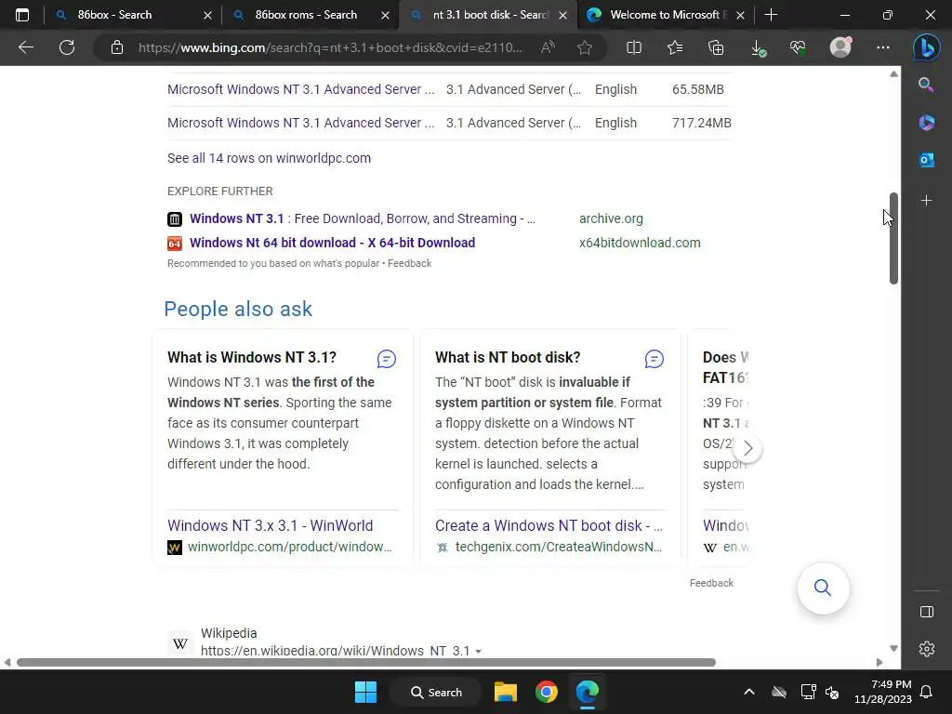
Task: Show the Downloads panel
Action: 758,47
